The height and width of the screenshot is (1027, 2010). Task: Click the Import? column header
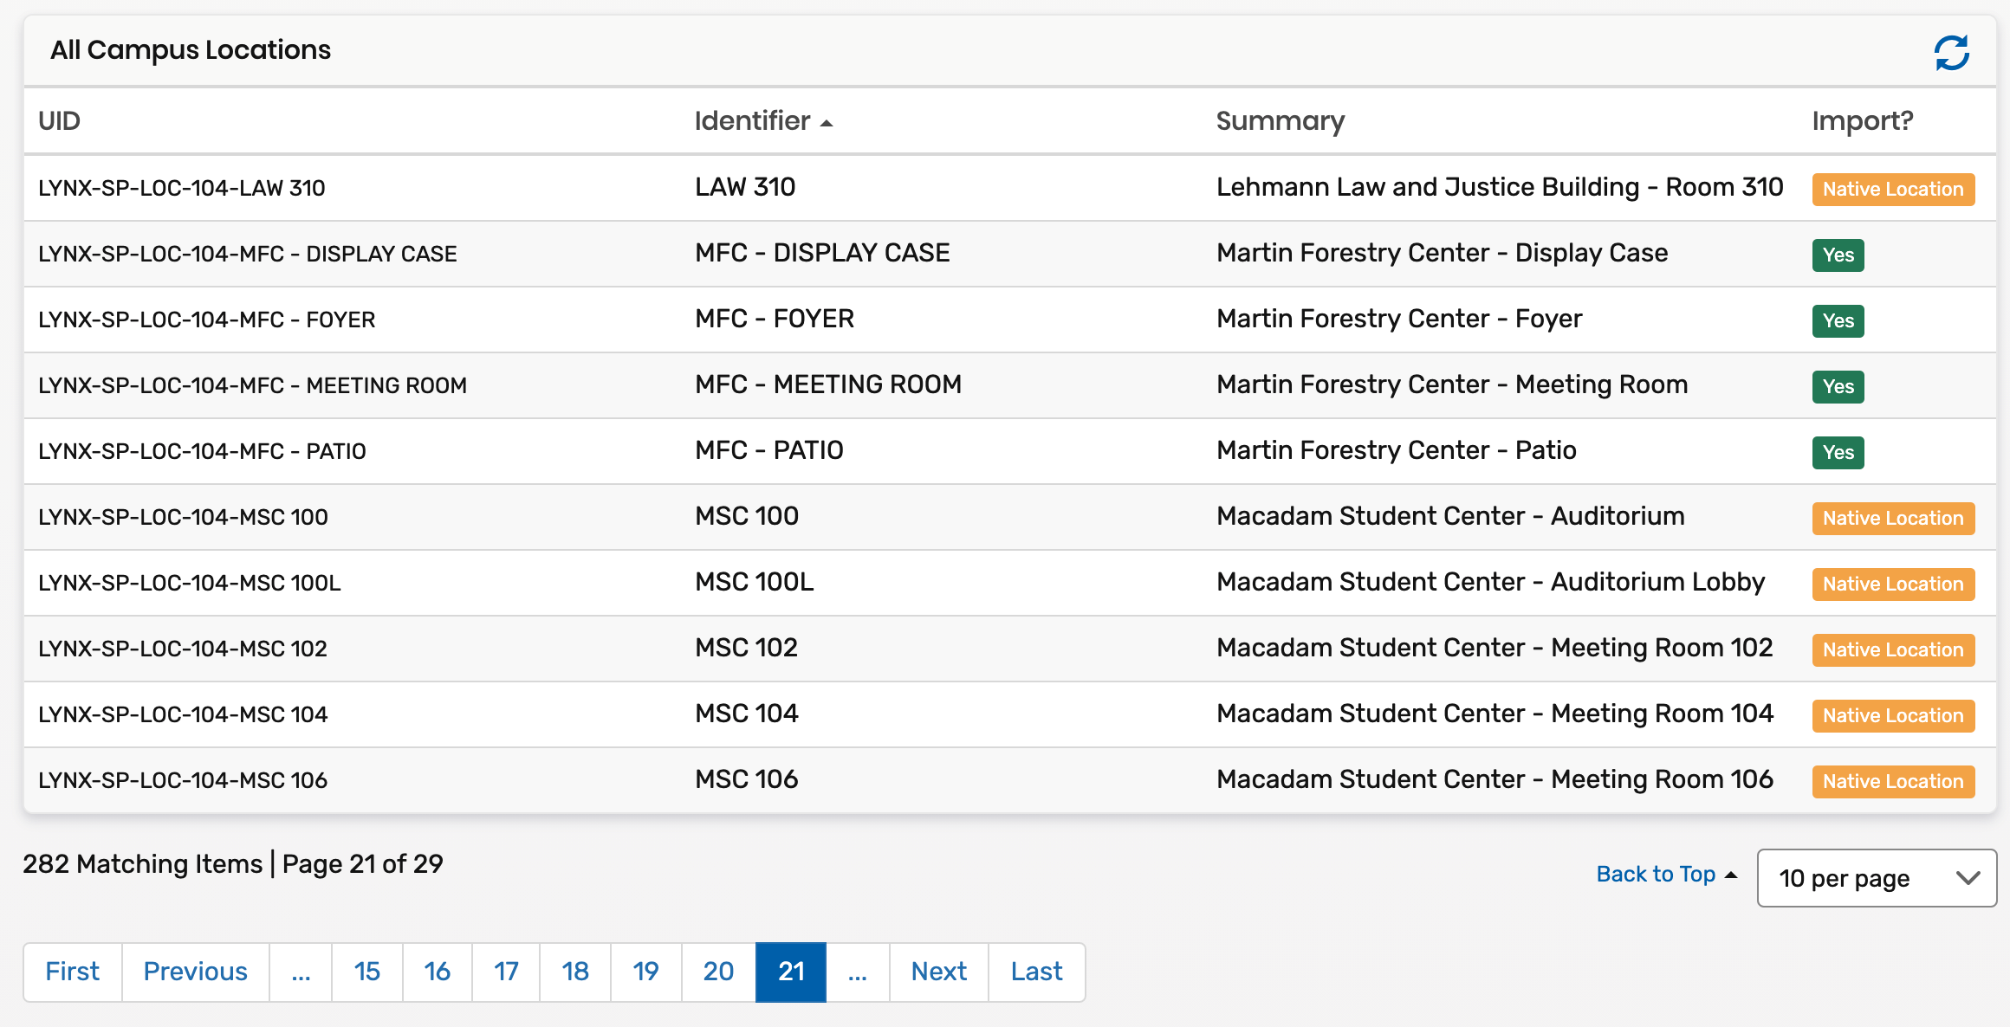pyautogui.click(x=1862, y=121)
